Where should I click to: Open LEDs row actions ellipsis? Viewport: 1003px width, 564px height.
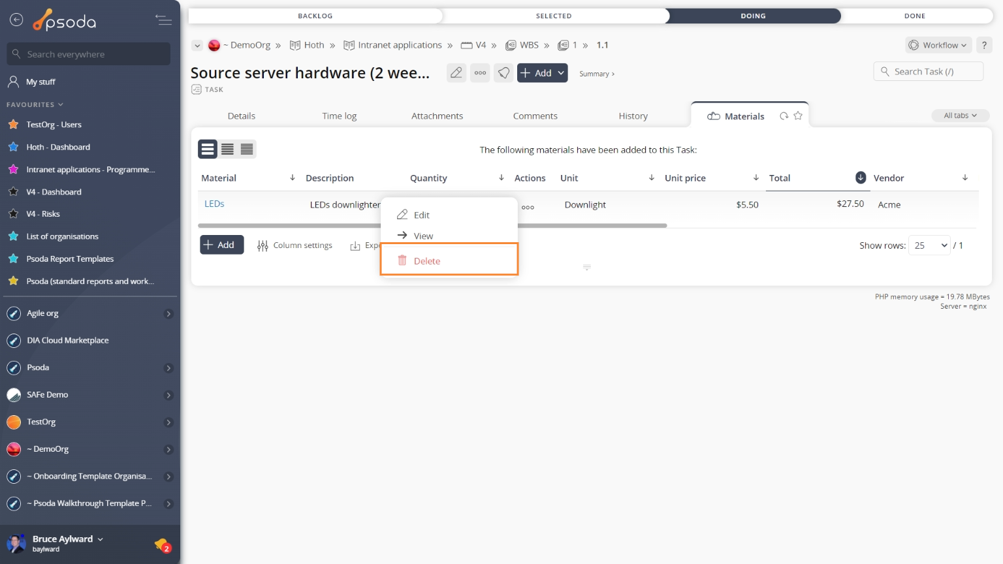pyautogui.click(x=528, y=207)
